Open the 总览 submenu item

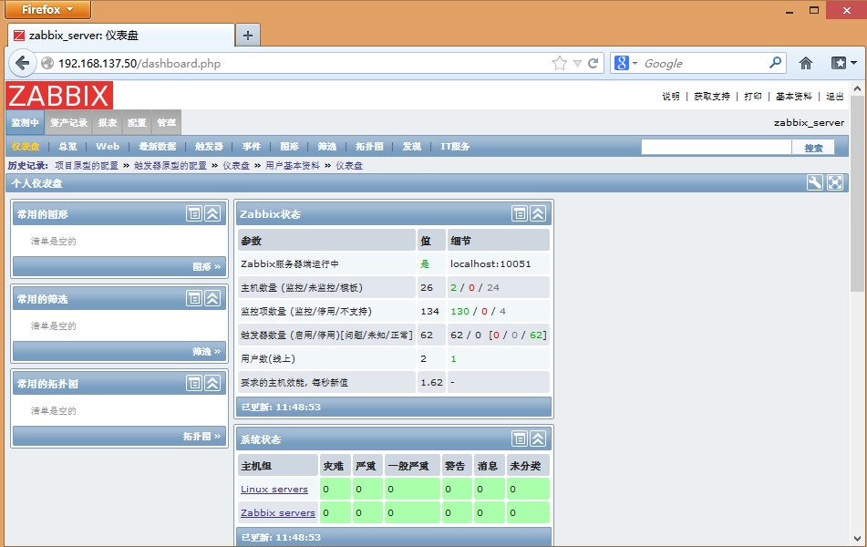click(67, 147)
